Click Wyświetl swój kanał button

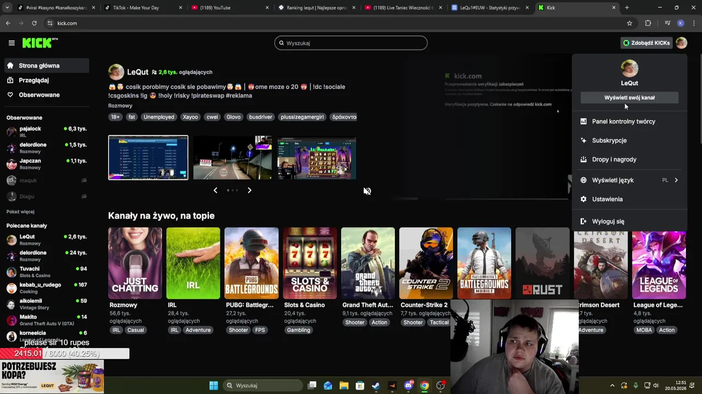coord(630,97)
